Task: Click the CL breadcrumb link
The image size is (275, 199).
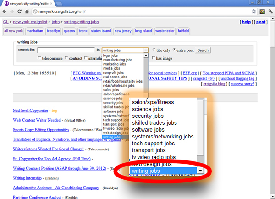Action: tap(5, 22)
